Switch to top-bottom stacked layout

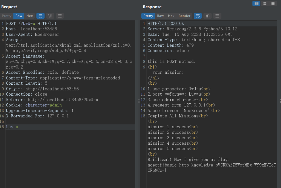[x=265, y=4]
